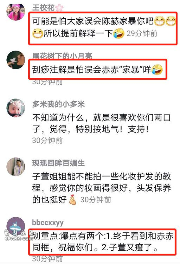Select the comment starting 划重点:爆点有两个
The image size is (180, 264).
point(103,242)
